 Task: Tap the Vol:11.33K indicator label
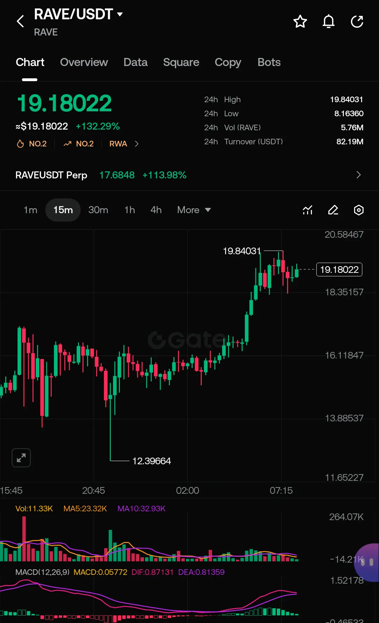[34, 509]
